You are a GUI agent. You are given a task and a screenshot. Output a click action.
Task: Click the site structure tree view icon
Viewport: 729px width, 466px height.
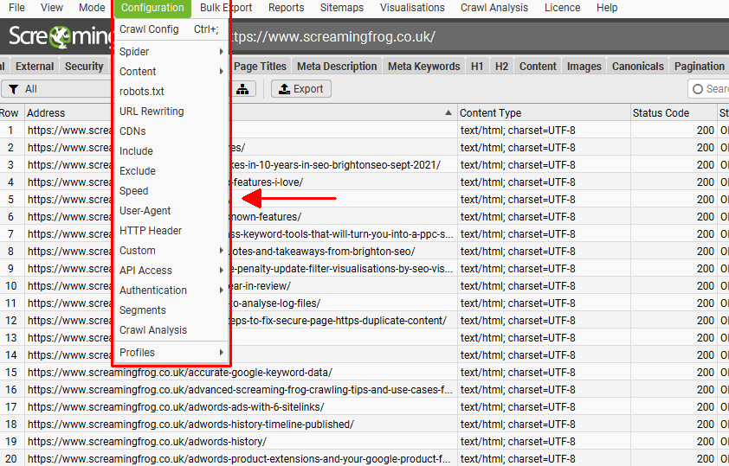pos(242,89)
